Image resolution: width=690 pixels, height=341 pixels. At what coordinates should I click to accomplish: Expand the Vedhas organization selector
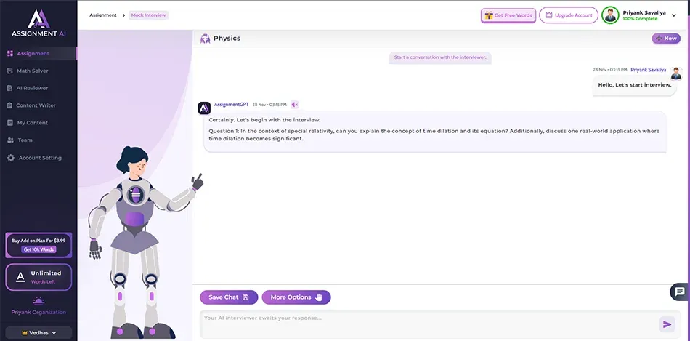[x=39, y=333]
